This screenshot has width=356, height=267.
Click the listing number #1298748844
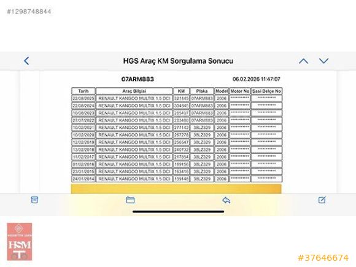[x=29, y=12]
